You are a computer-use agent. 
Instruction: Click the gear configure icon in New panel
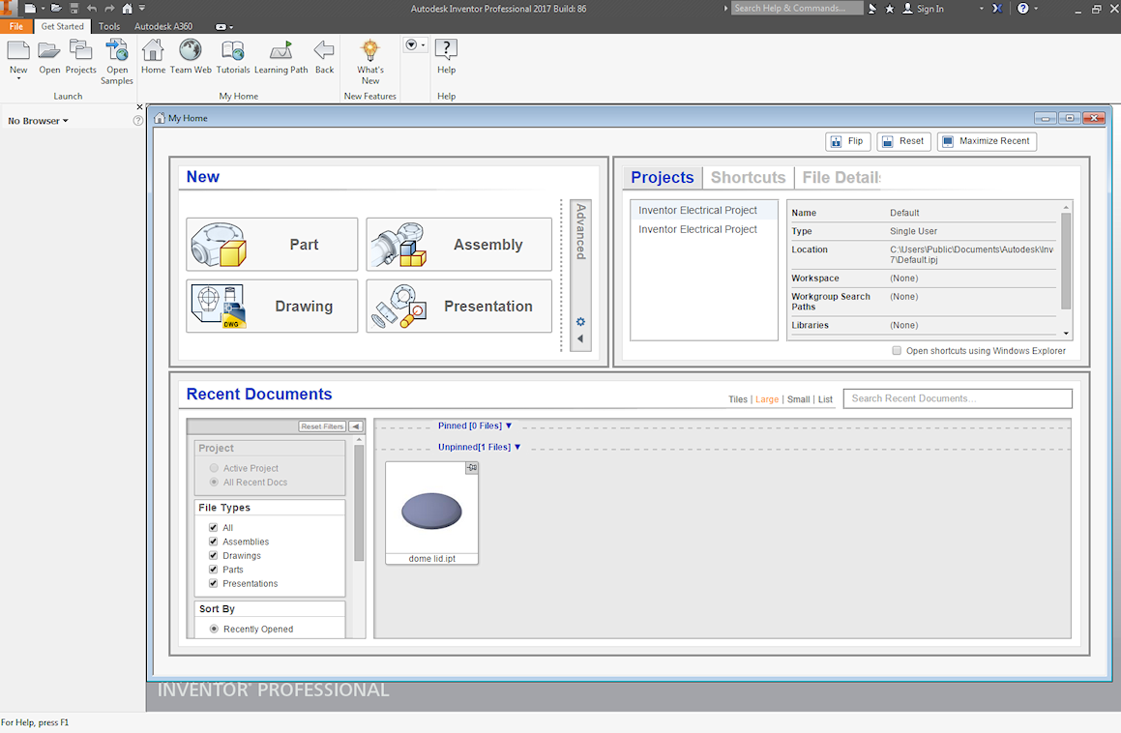point(580,322)
